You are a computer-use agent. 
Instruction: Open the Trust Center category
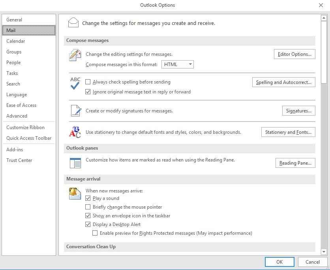click(19, 160)
